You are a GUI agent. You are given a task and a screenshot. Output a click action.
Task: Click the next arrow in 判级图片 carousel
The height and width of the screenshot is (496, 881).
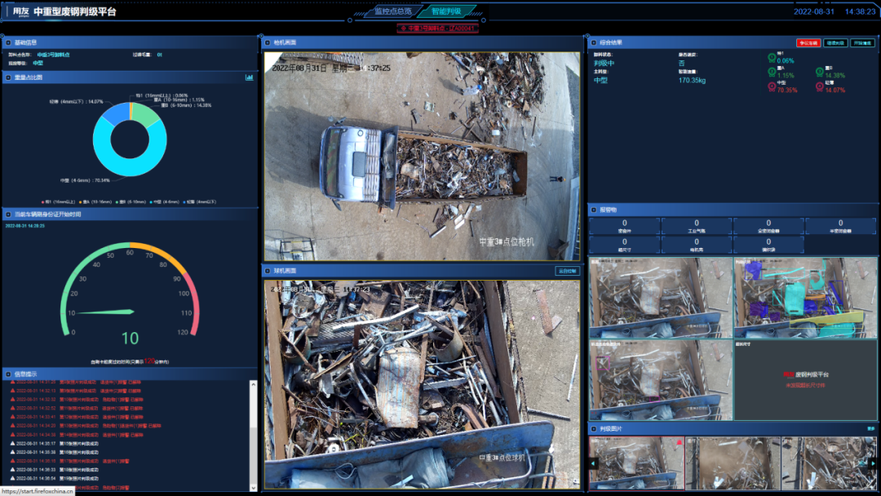872,463
